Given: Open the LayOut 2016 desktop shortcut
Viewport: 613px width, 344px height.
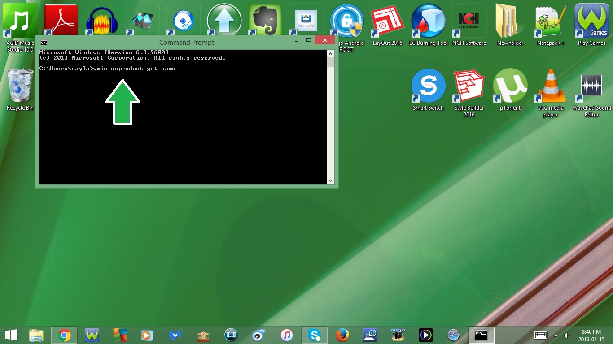Looking at the screenshot, I should [387, 25].
